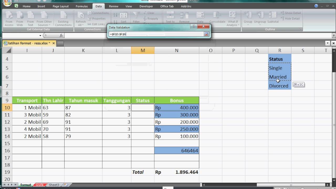The width and height of the screenshot is (336, 189).
Task: Click Reapply filter command
Action: click(x=151, y=19)
